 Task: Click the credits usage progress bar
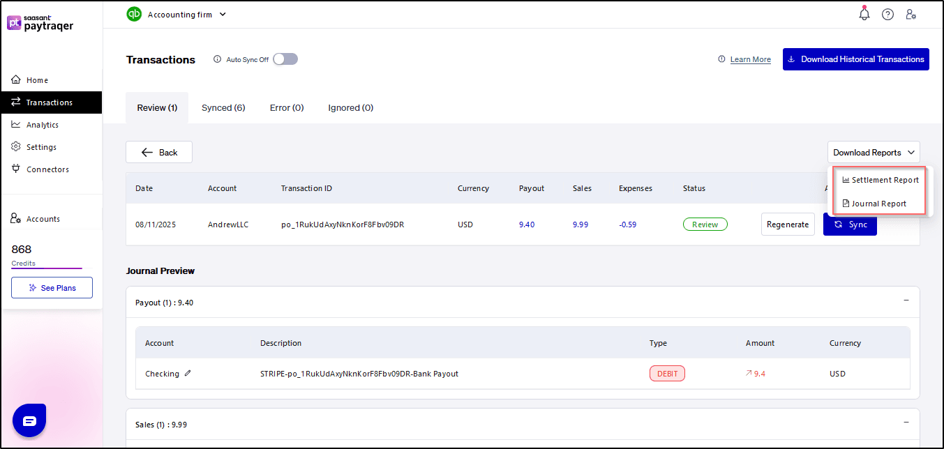point(52,268)
